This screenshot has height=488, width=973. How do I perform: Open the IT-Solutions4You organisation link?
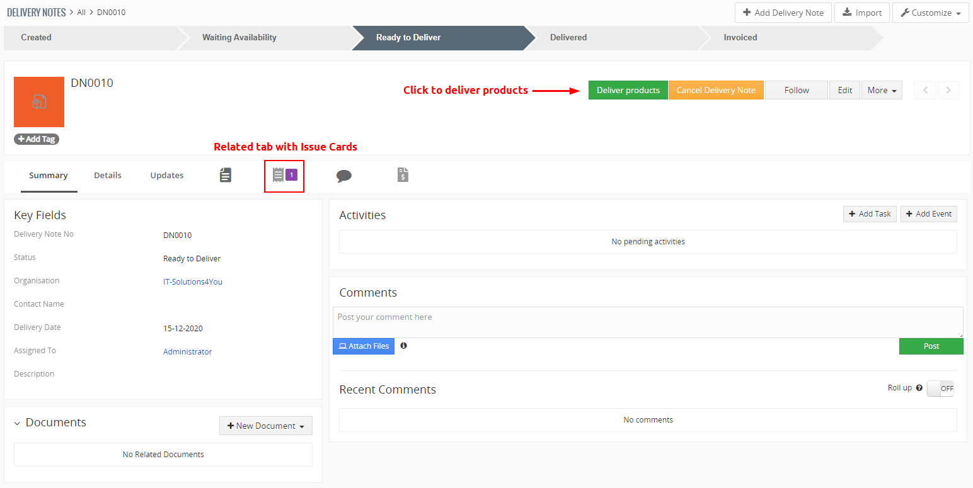coord(193,282)
